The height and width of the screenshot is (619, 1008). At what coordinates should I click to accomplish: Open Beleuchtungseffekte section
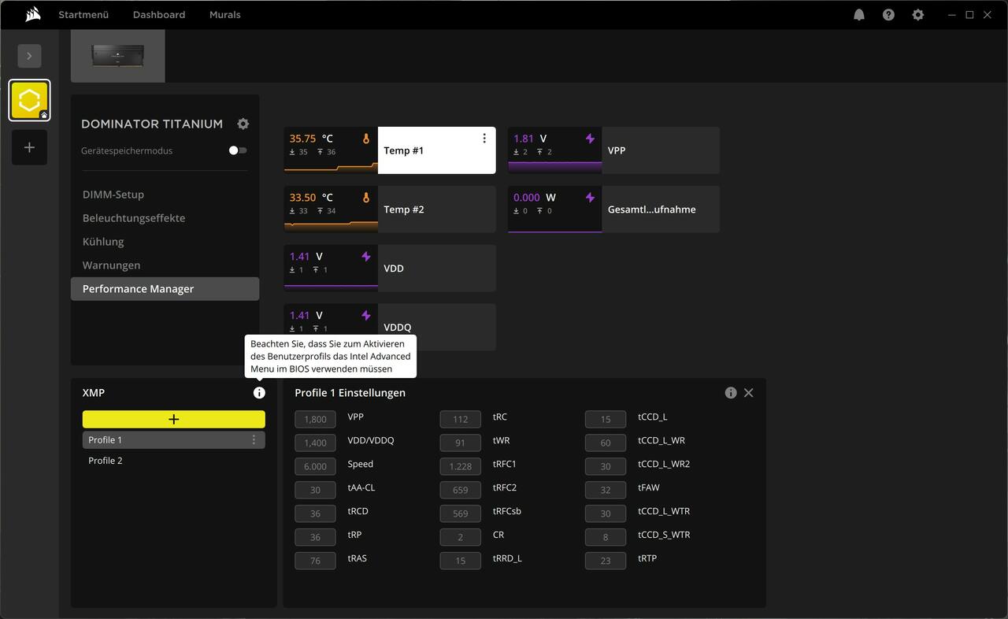(134, 218)
